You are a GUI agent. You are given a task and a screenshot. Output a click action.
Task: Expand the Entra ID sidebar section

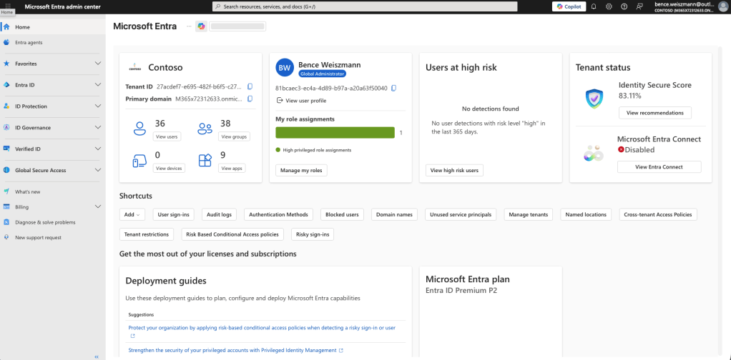98,85
